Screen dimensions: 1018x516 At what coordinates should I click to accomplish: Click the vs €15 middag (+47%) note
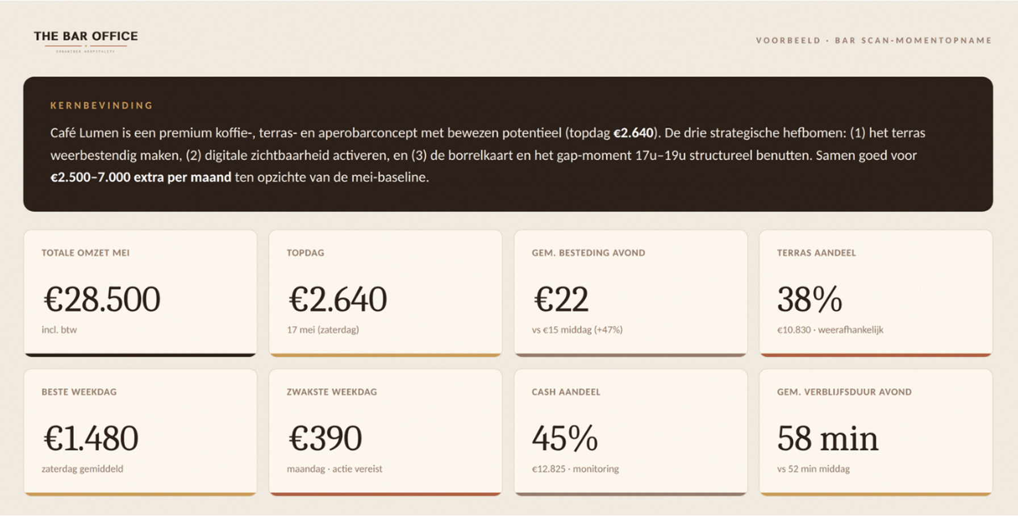click(577, 330)
